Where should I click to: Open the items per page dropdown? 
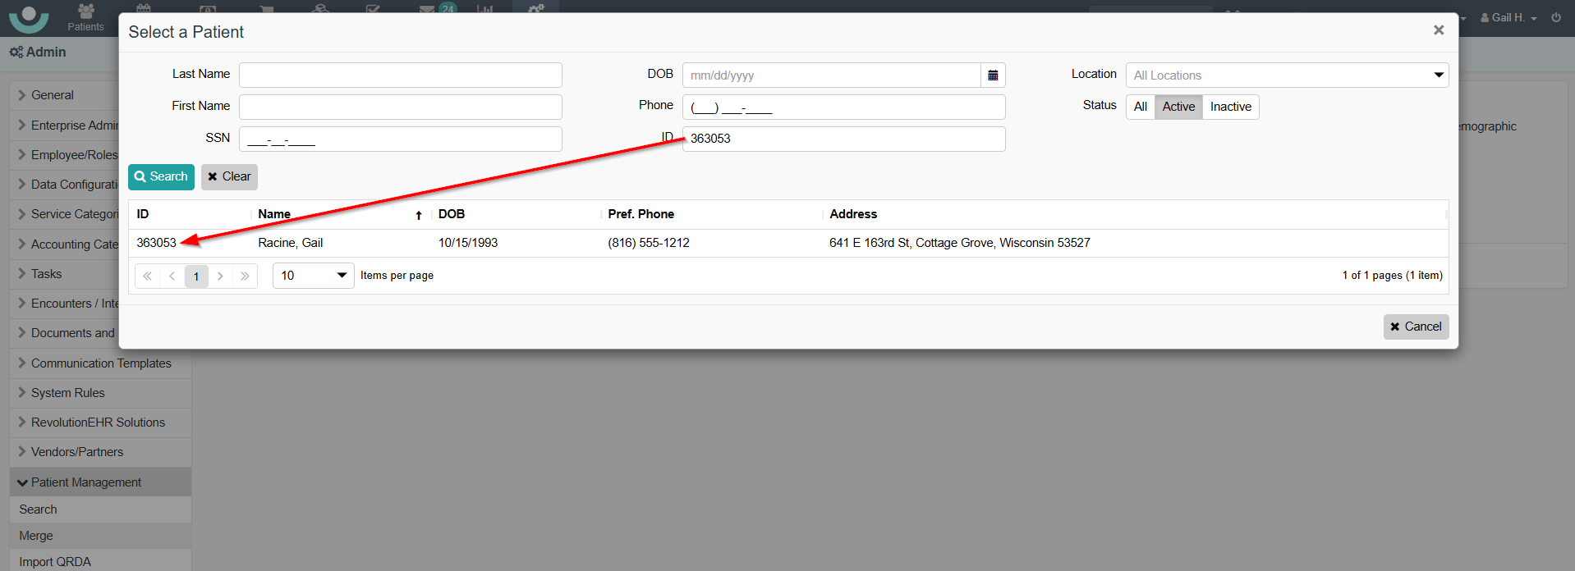point(313,276)
